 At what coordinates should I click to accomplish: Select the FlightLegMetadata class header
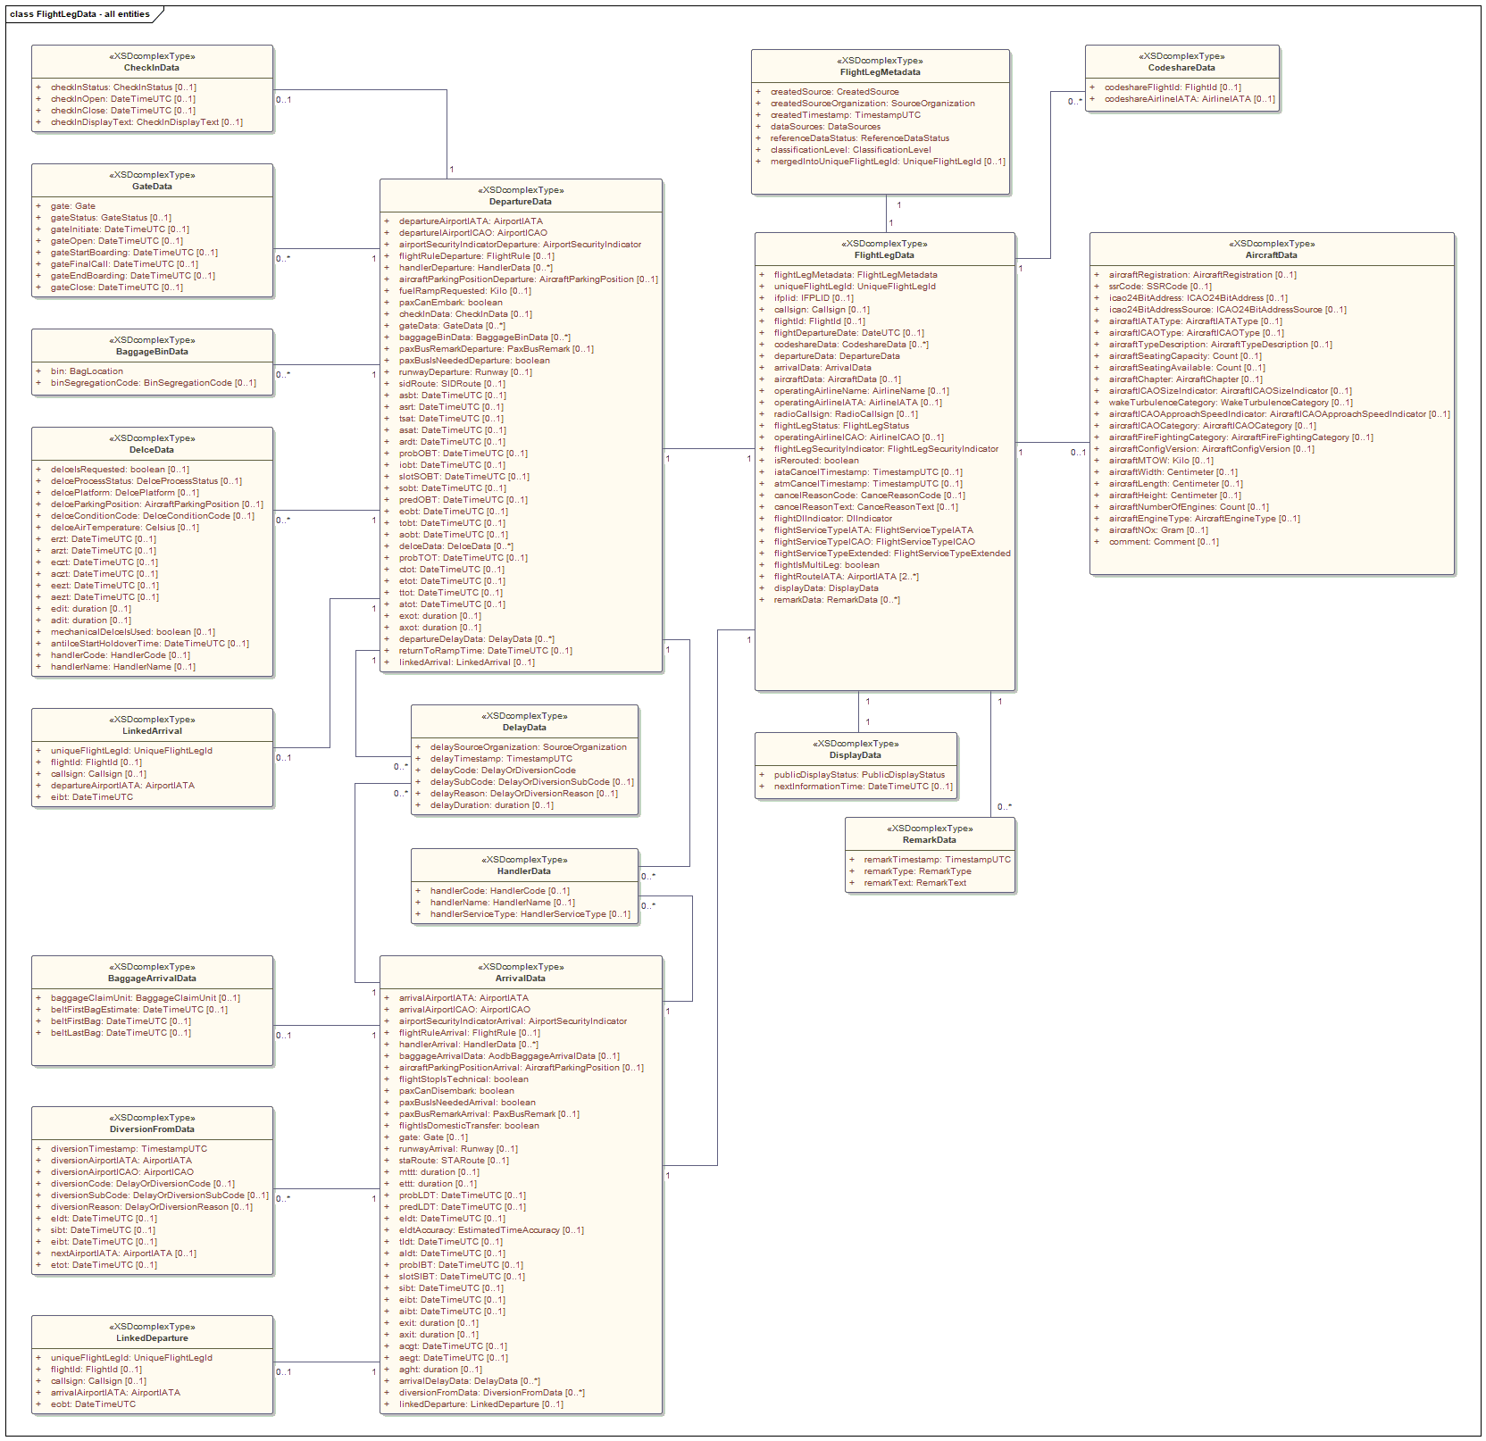880,72
